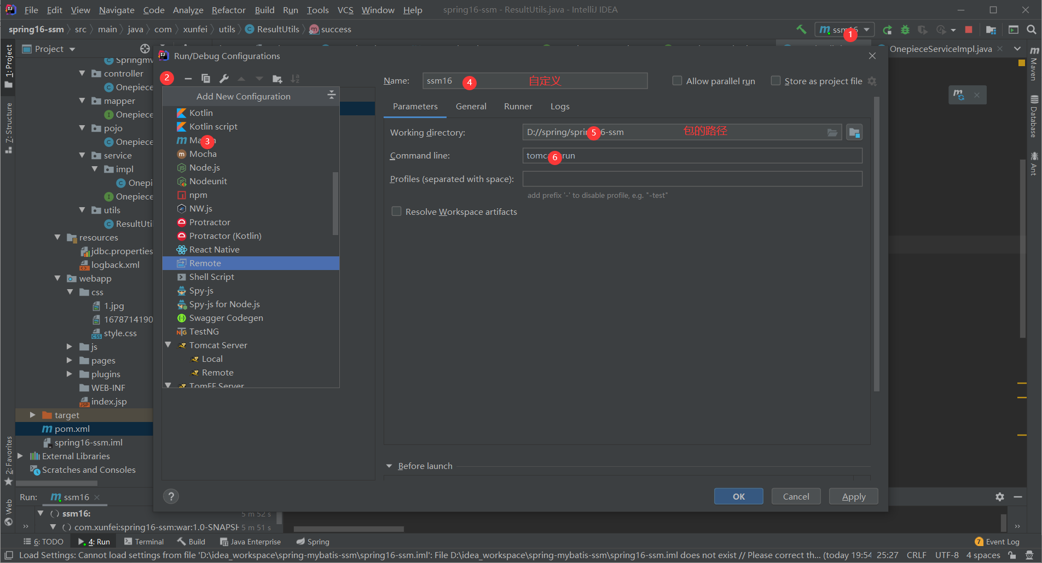The width and height of the screenshot is (1042, 563).
Task: Collapse the resources folder
Action: tap(57, 237)
